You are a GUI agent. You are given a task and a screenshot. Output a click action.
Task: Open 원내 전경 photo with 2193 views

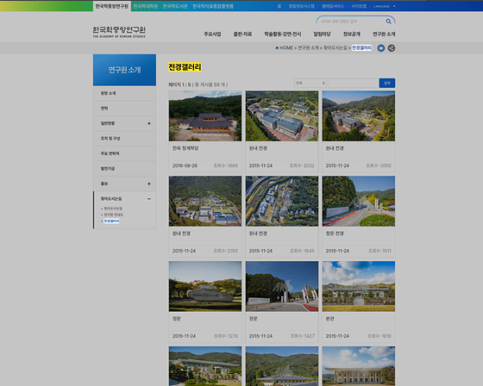coord(205,202)
